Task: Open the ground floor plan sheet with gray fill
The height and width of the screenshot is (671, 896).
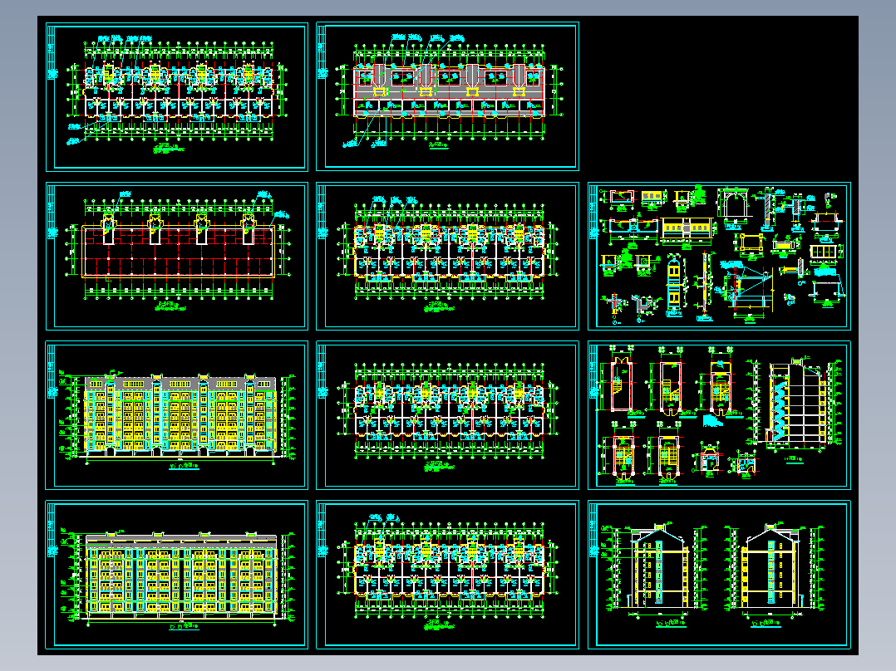Action: click(x=447, y=96)
